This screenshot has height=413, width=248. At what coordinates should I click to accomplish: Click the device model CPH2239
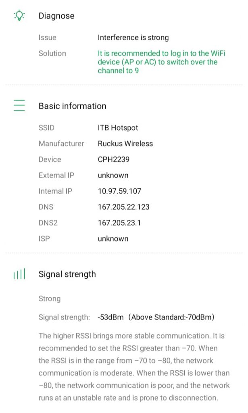point(113,159)
